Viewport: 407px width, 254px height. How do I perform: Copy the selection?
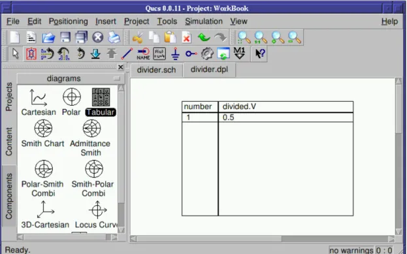pyautogui.click(x=154, y=38)
